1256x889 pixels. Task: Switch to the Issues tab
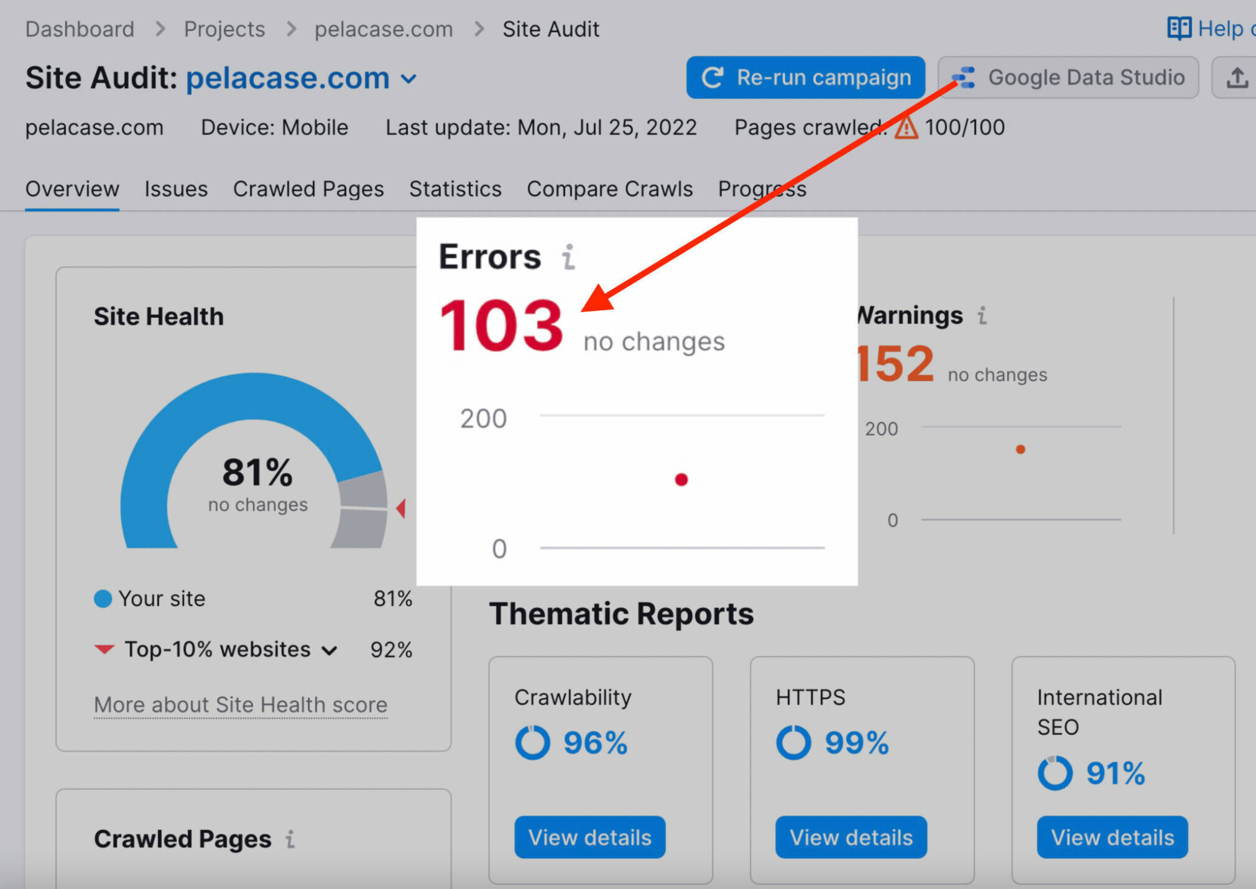tap(176, 189)
